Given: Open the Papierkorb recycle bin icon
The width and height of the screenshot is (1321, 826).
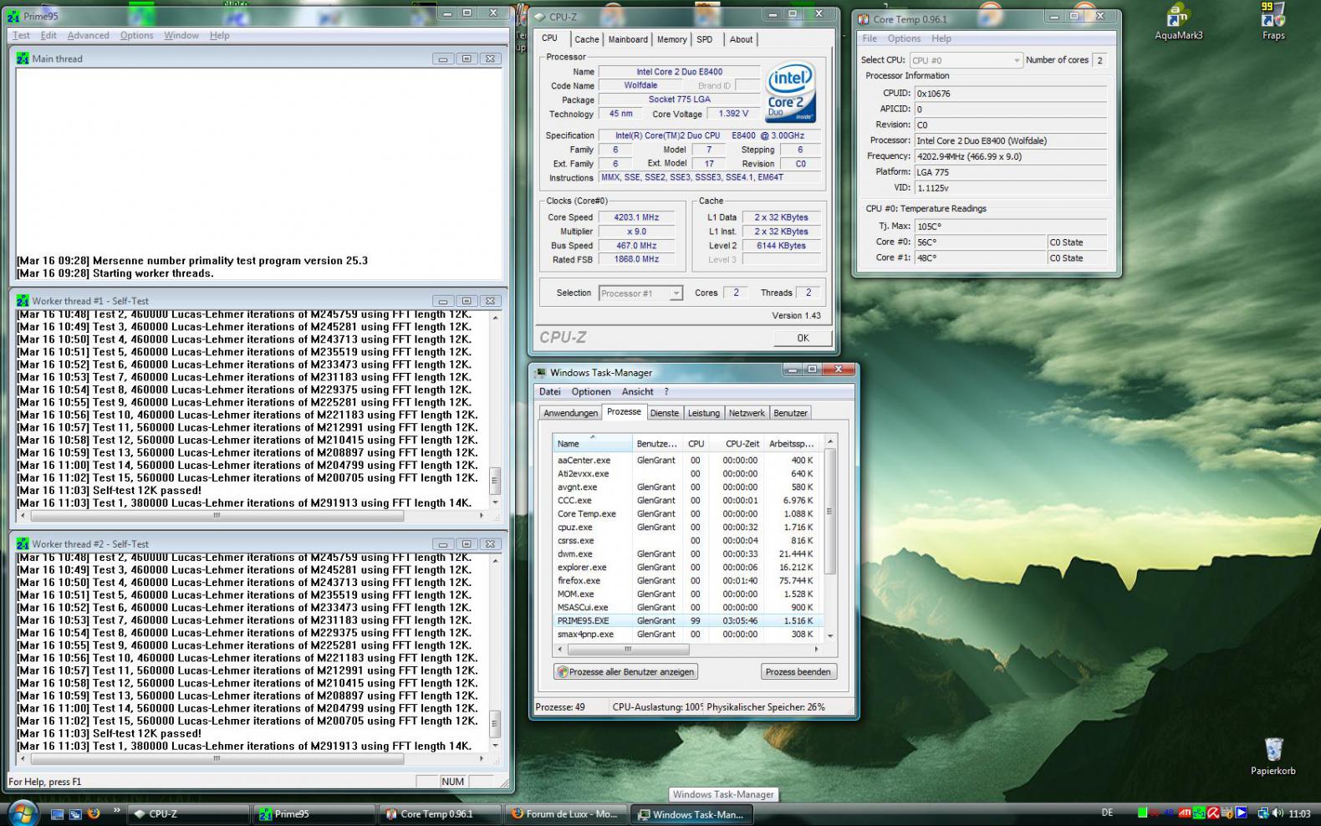Looking at the screenshot, I should click(x=1273, y=755).
